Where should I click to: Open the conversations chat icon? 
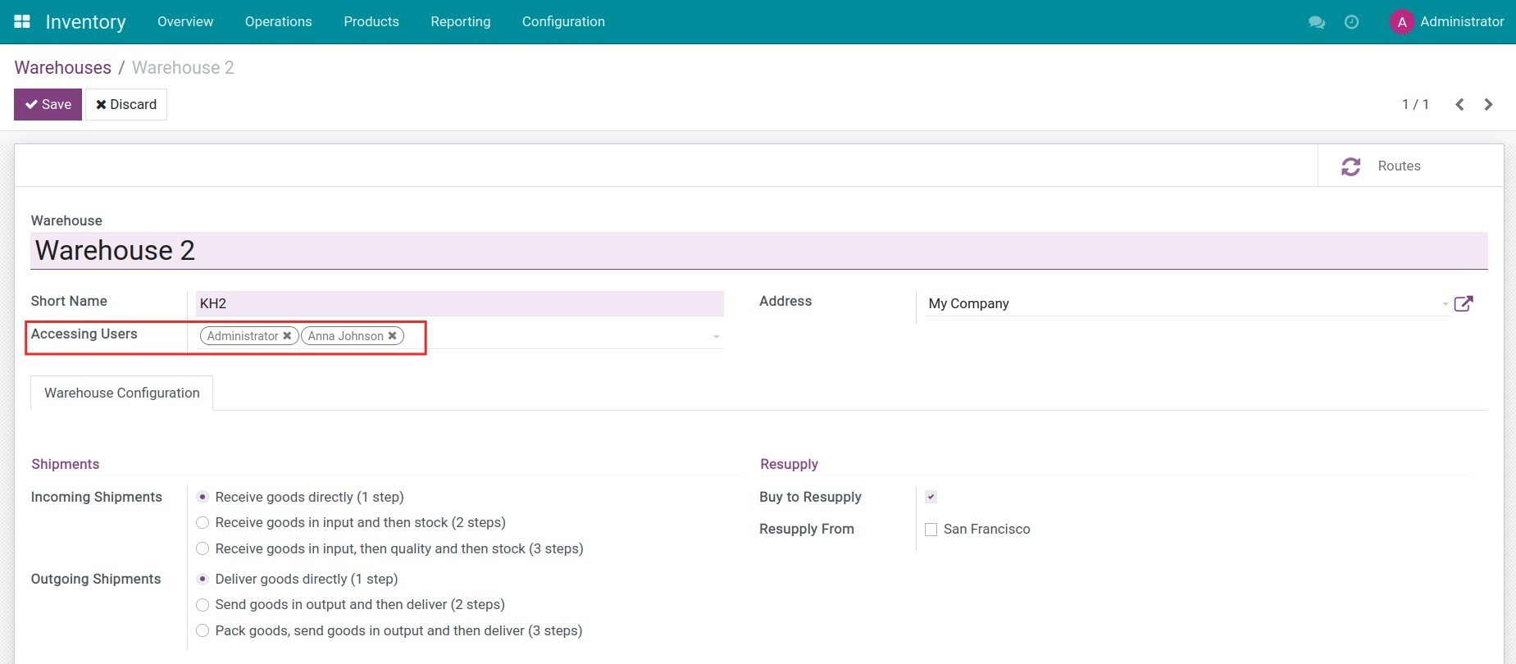[1317, 22]
